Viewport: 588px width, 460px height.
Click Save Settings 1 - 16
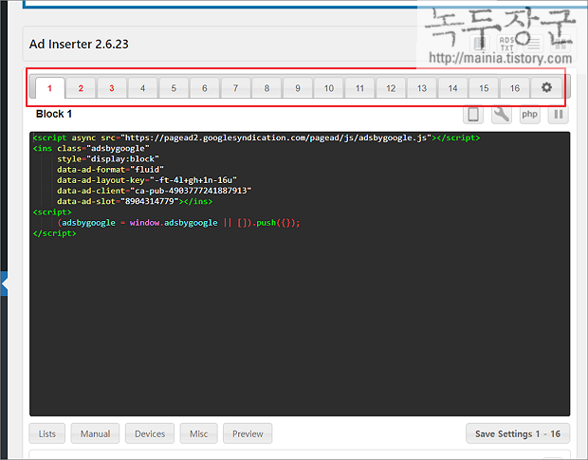click(518, 433)
